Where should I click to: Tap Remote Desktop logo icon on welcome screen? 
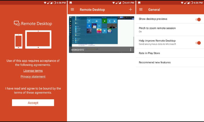click(17, 23)
